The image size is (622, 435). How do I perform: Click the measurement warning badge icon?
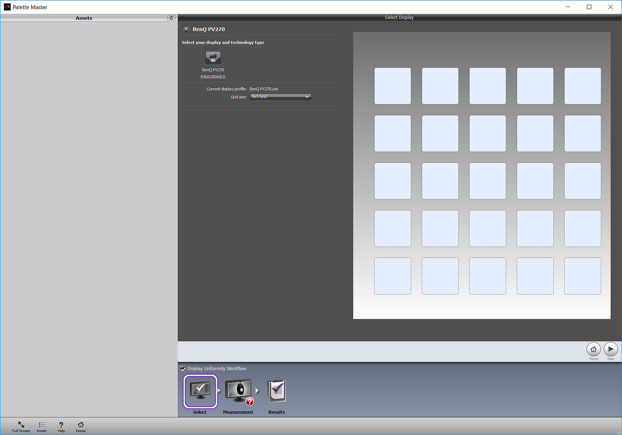point(250,402)
